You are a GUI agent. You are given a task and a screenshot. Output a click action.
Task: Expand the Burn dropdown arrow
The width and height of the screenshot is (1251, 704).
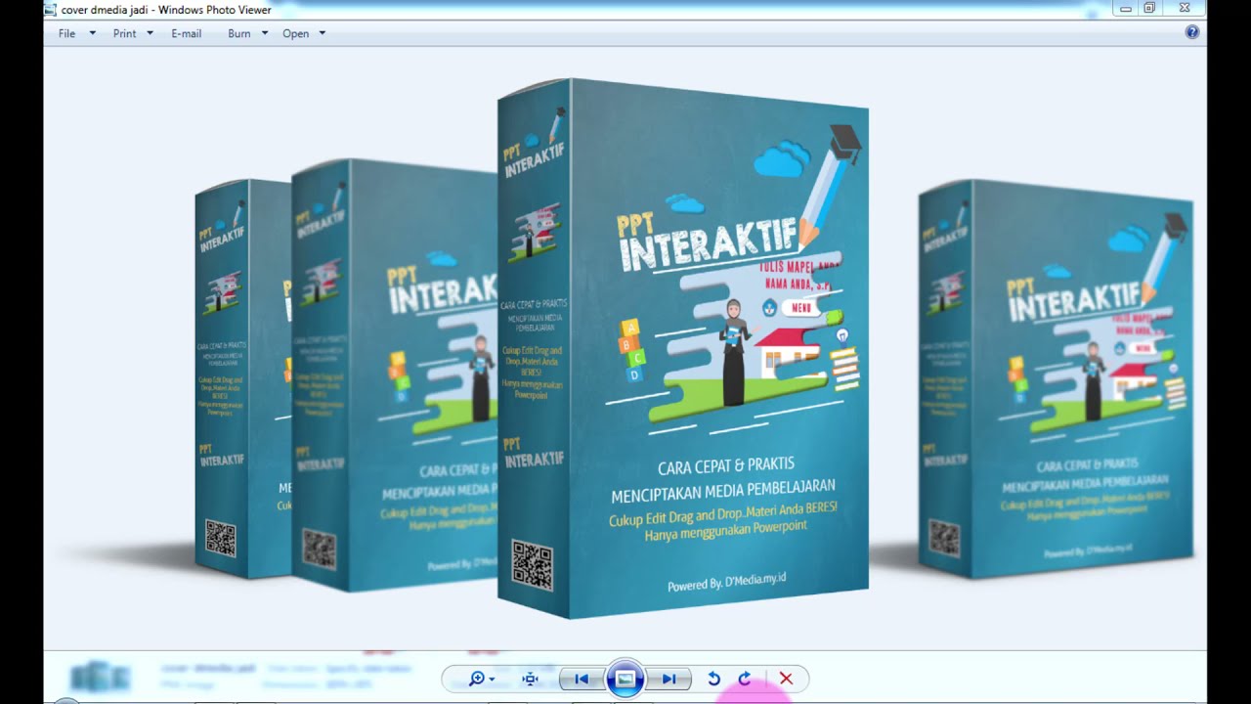pyautogui.click(x=264, y=33)
